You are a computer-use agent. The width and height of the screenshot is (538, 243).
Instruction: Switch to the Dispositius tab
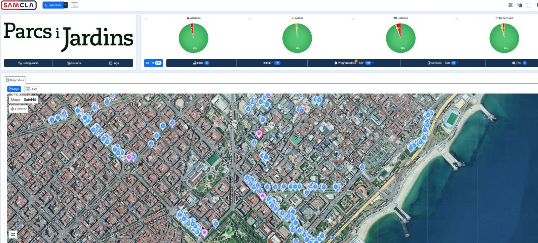click(x=15, y=80)
